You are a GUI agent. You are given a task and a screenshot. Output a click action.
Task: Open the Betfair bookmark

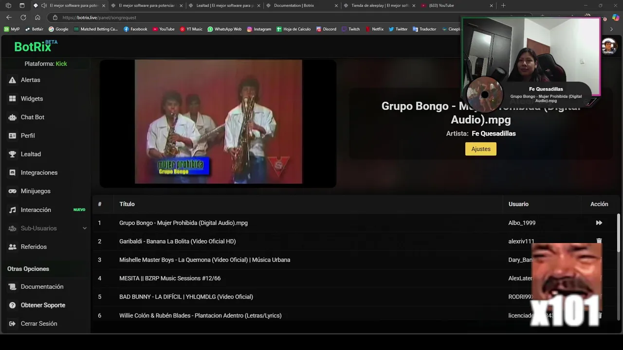point(34,29)
